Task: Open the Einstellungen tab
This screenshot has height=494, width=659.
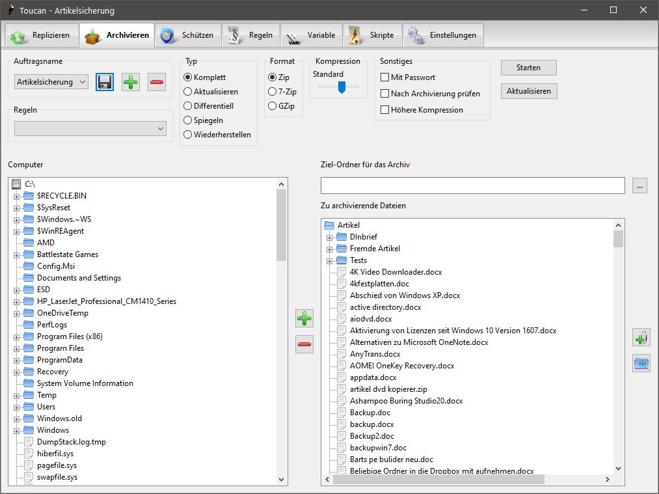Action: pyautogui.click(x=443, y=35)
